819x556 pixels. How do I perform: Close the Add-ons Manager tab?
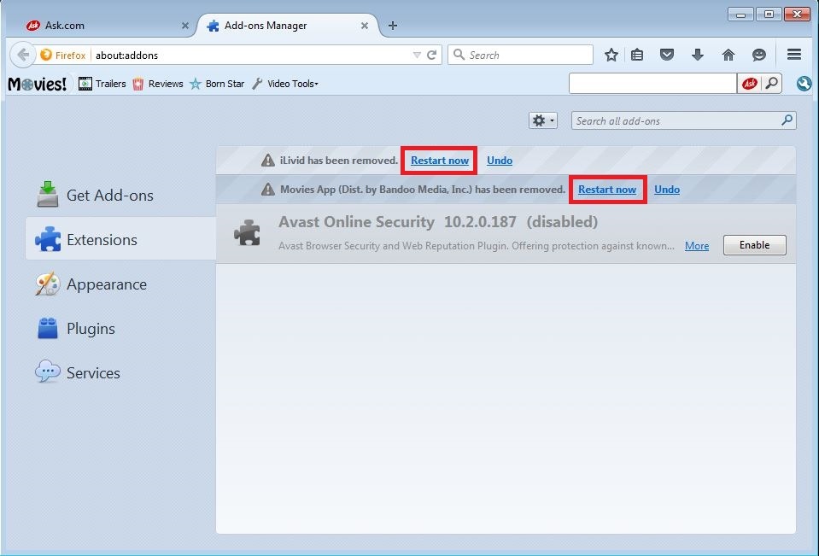(x=365, y=25)
